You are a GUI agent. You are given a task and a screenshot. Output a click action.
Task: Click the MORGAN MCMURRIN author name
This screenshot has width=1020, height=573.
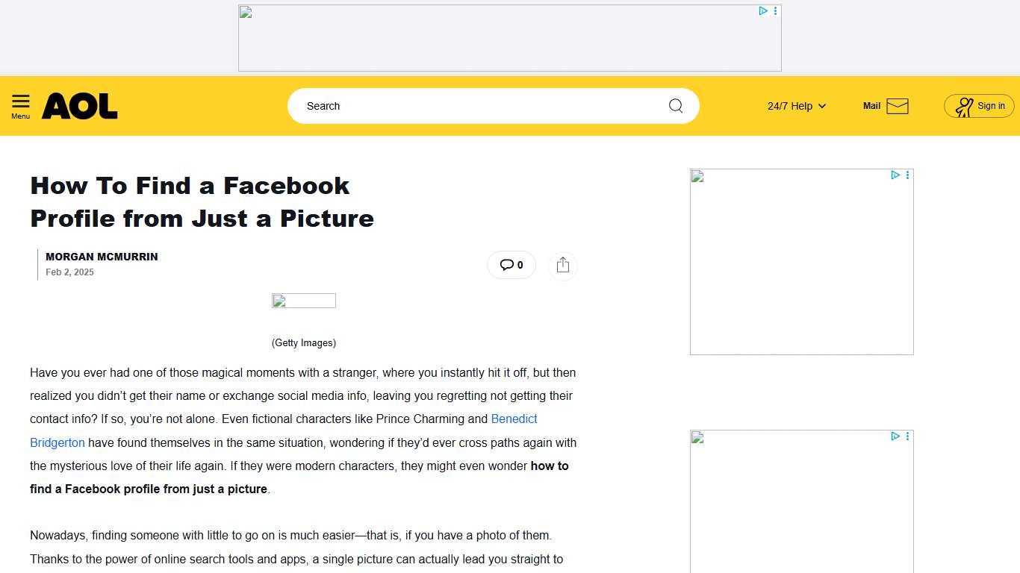[102, 257]
